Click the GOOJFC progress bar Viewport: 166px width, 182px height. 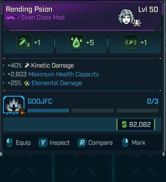pos(93,111)
